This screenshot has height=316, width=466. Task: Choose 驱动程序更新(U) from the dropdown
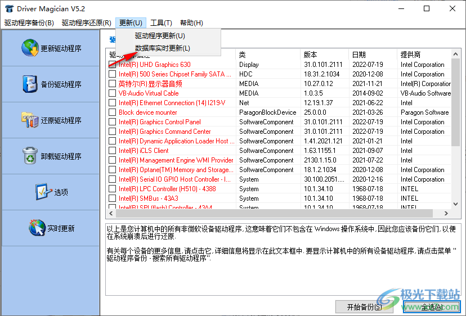[x=168, y=36]
